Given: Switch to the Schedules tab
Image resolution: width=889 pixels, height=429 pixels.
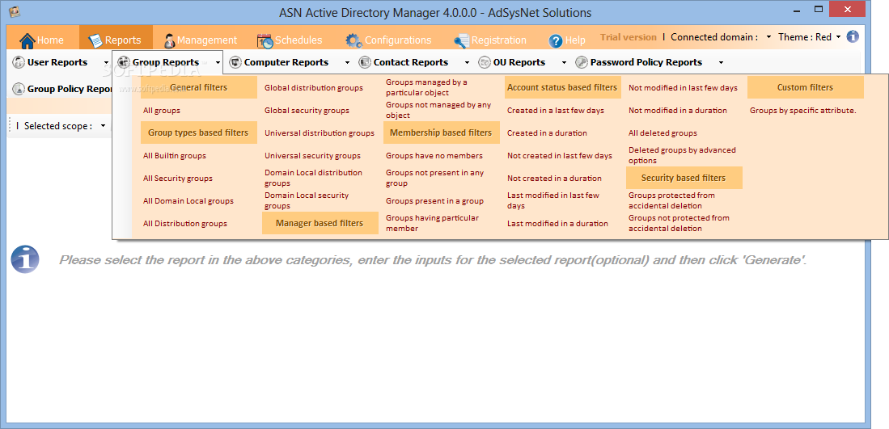Looking at the screenshot, I should click(x=290, y=40).
